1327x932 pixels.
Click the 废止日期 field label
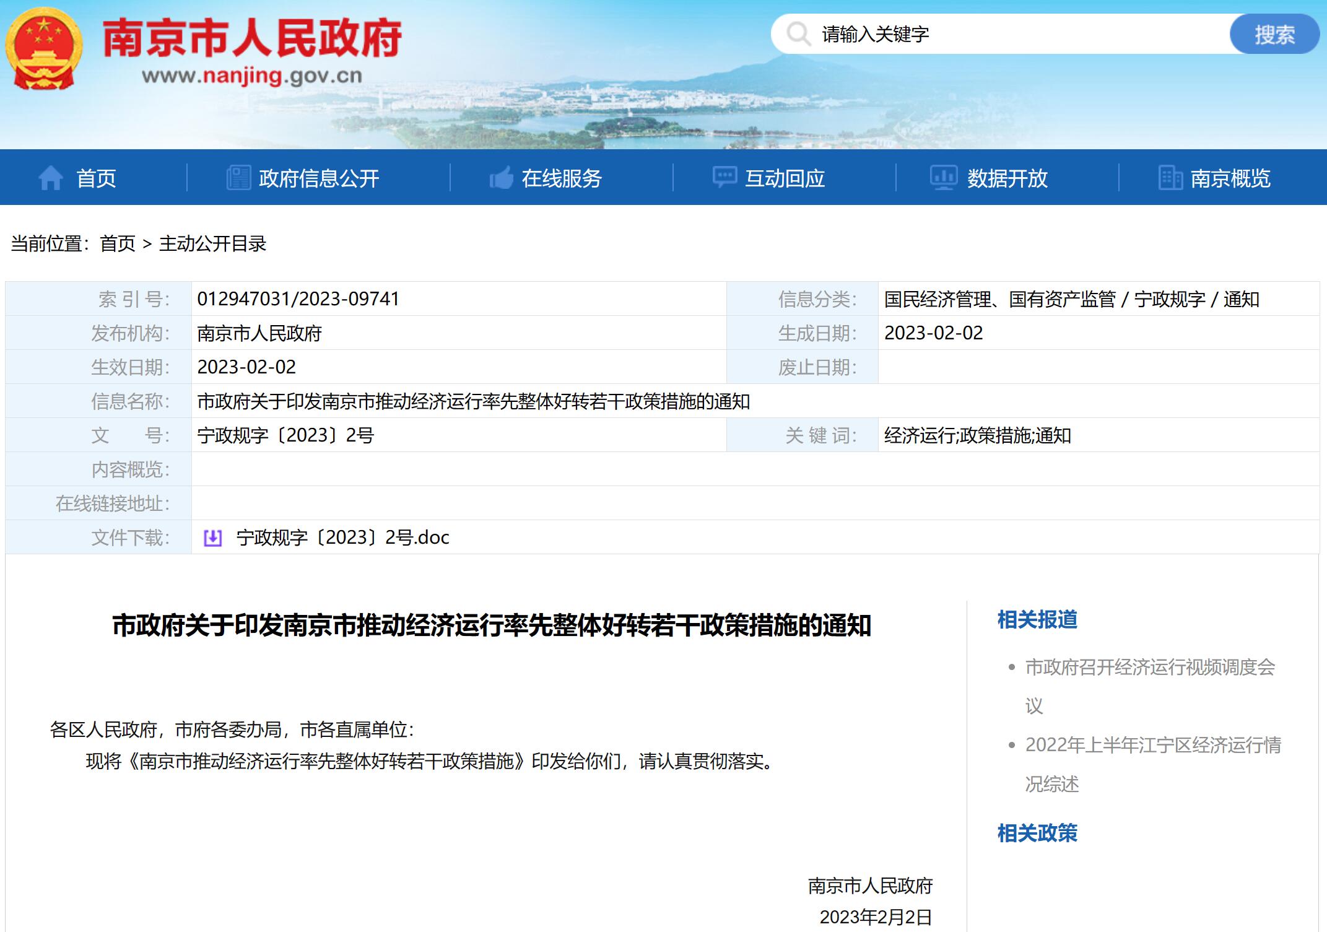(x=817, y=367)
